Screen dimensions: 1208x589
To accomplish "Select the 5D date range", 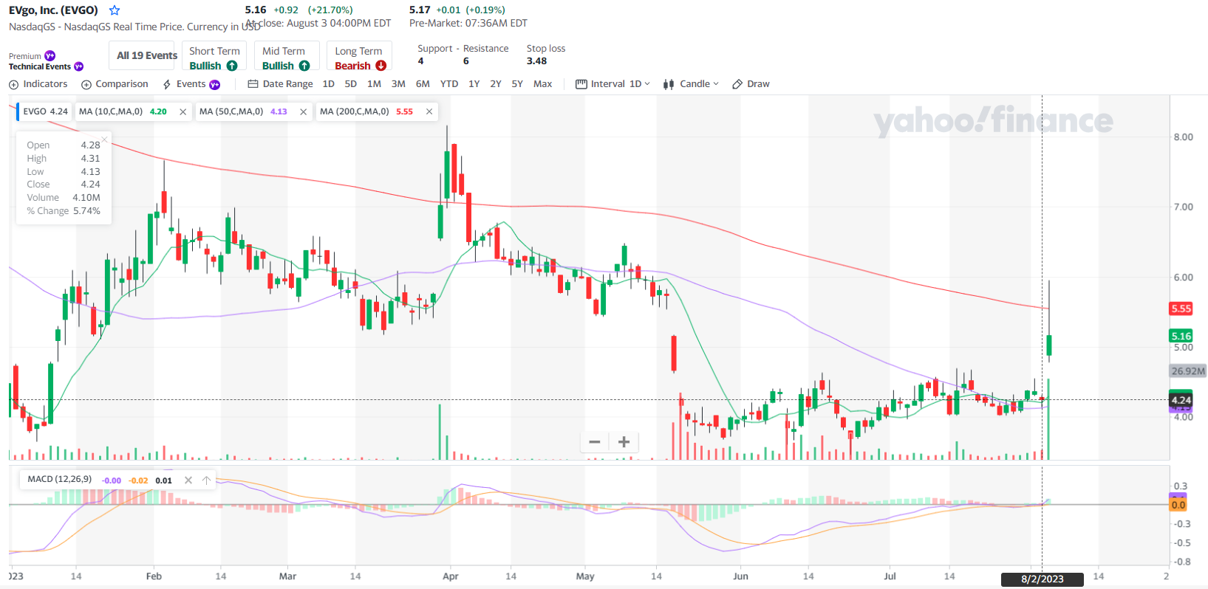I will click(x=351, y=84).
